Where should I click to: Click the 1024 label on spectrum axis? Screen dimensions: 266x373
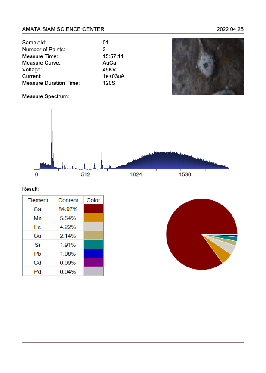tap(136, 174)
